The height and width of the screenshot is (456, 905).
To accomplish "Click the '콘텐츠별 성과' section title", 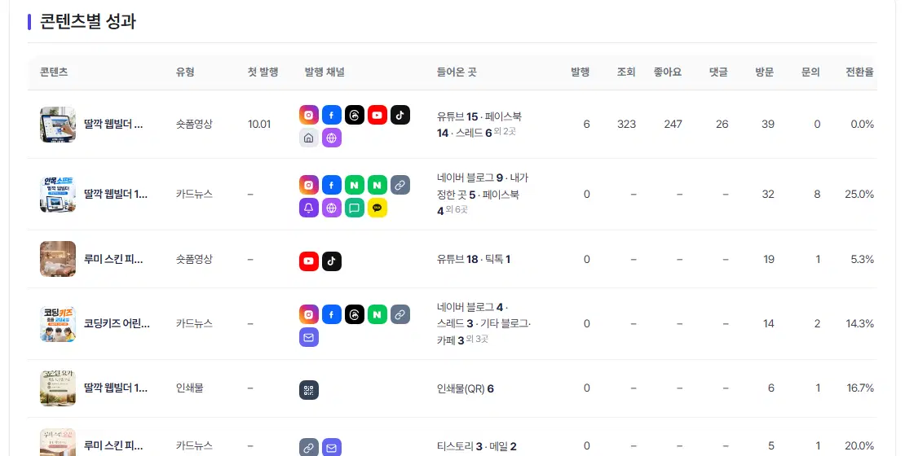I will coord(88,21).
